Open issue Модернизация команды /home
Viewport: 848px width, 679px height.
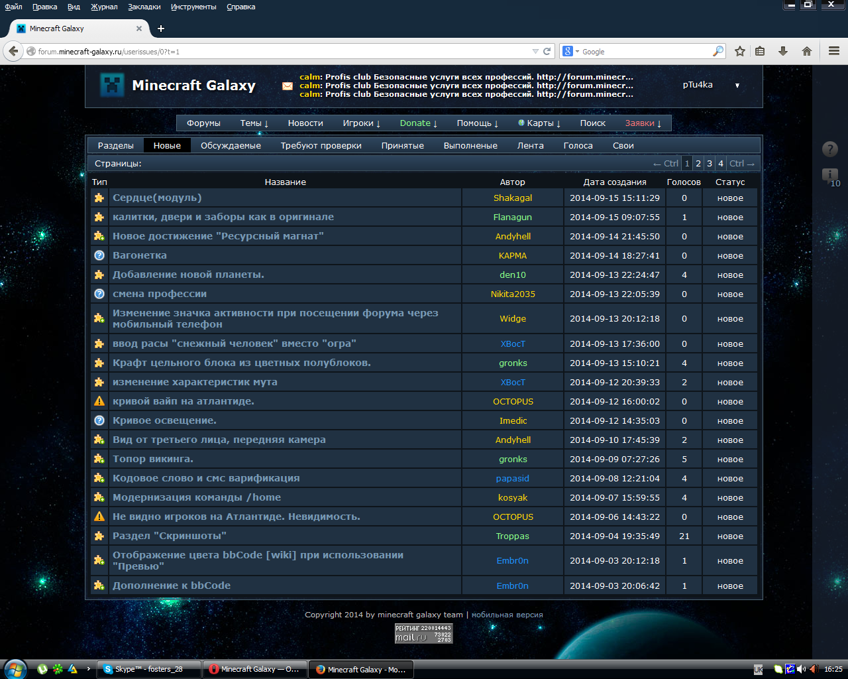click(197, 497)
